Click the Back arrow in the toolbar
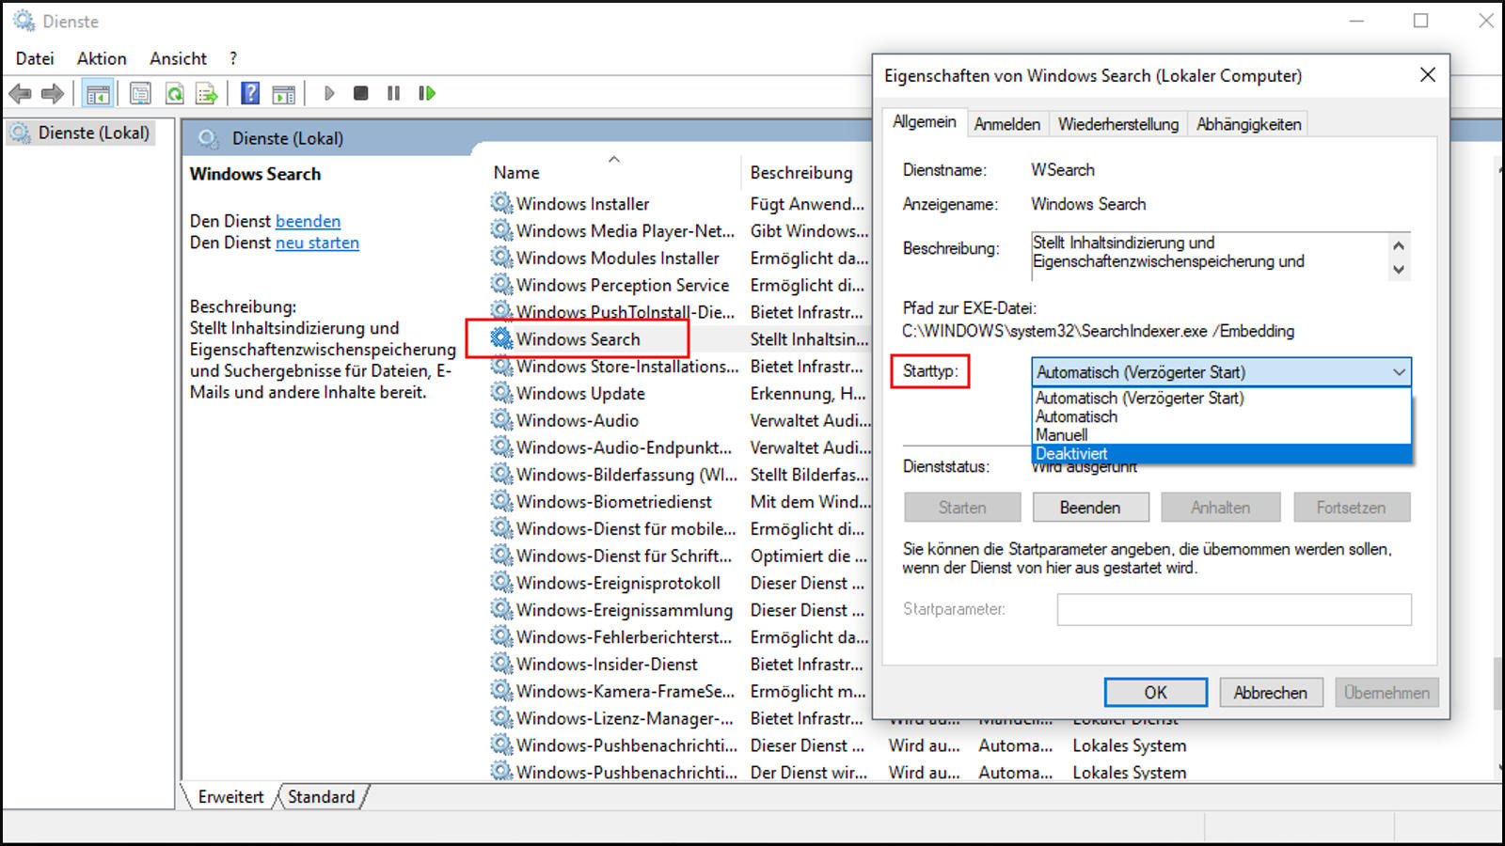Image resolution: width=1505 pixels, height=846 pixels. (x=20, y=93)
